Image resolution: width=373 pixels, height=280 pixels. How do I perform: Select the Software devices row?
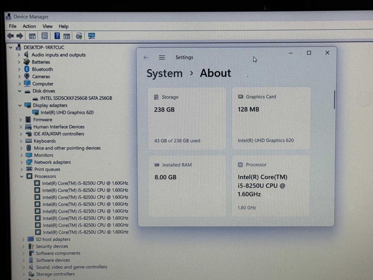coord(53,260)
